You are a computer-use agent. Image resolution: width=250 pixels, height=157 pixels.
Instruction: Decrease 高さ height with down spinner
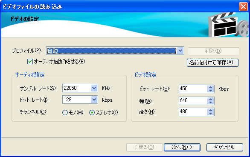point(211,114)
